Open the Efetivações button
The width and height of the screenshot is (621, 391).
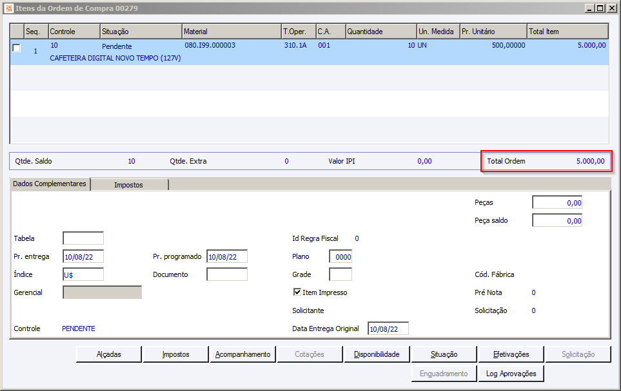pyautogui.click(x=511, y=354)
